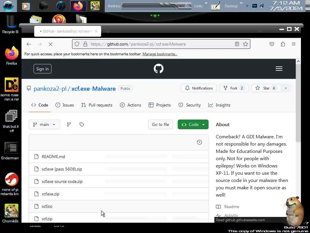Screen dimensions: 310x233
Task: Open xcf.exe source code.zip file
Action: pyautogui.click(x=62, y=181)
